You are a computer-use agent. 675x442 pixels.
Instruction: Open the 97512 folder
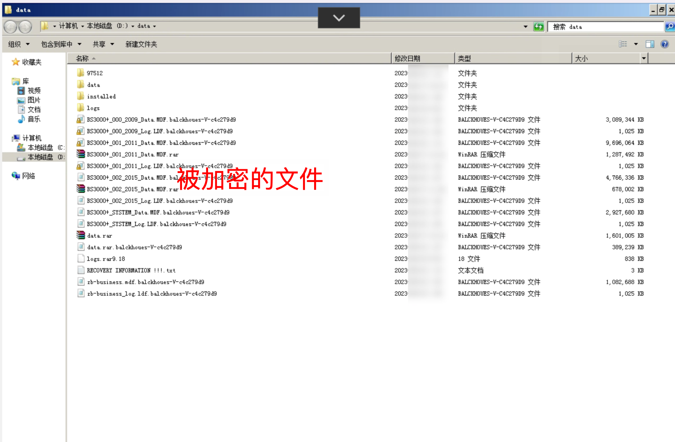[x=95, y=73]
